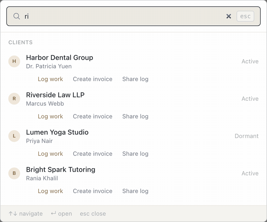
Task: Click the Active status of Riverside Law LLP
Action: click(x=250, y=99)
